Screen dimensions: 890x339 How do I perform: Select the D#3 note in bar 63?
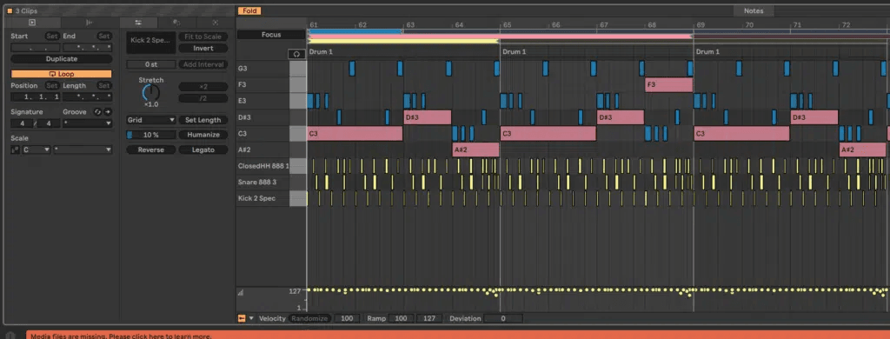click(x=428, y=117)
